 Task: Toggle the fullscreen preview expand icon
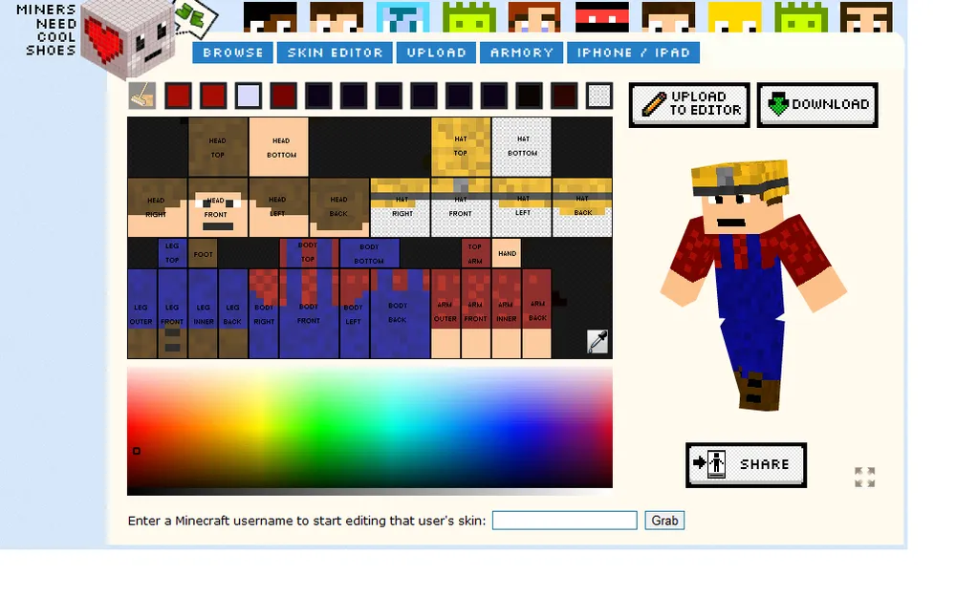coord(864,477)
